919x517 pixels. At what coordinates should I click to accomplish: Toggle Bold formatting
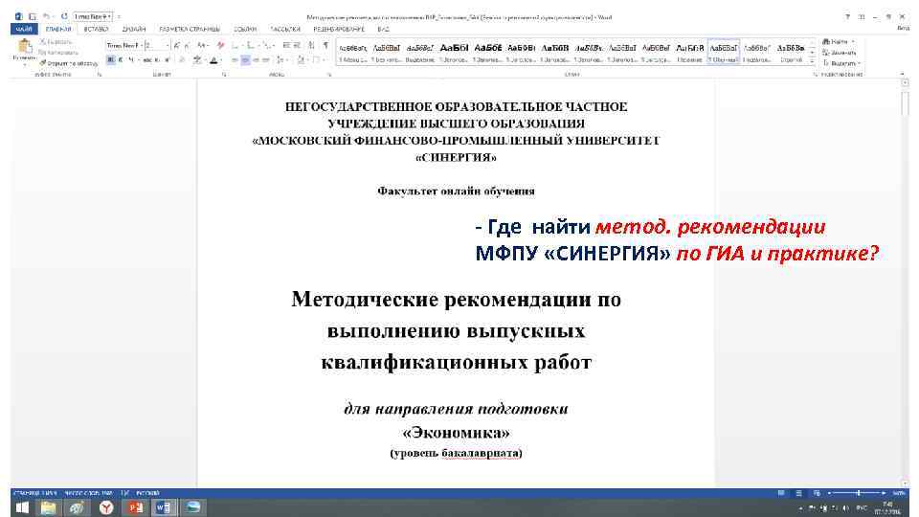pos(111,59)
